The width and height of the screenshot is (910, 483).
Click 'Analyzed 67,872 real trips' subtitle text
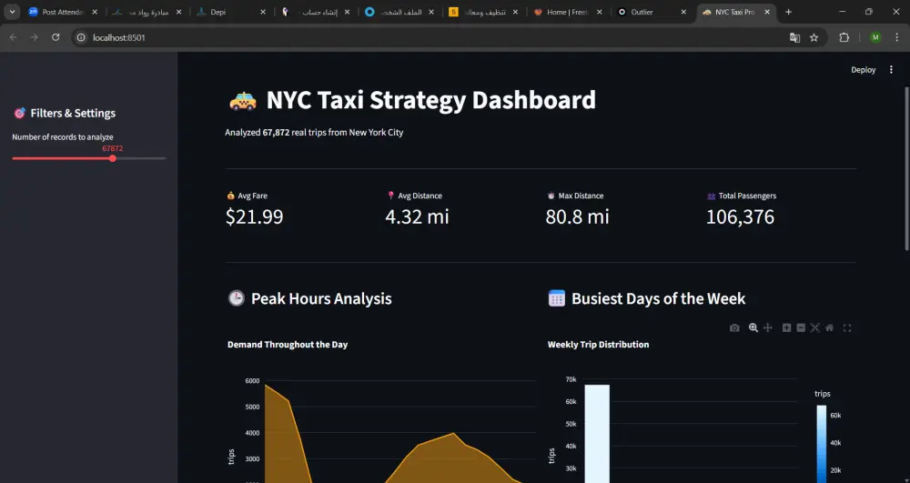pos(314,132)
